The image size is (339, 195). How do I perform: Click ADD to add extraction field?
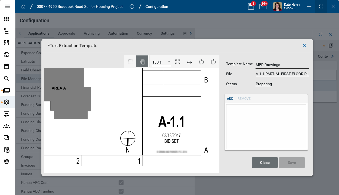pos(230,99)
